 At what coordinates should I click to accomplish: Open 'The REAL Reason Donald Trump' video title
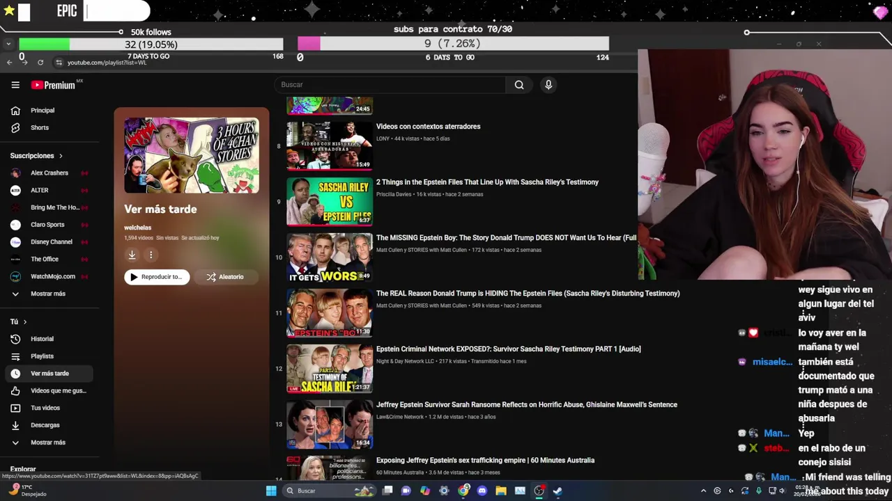click(x=528, y=294)
